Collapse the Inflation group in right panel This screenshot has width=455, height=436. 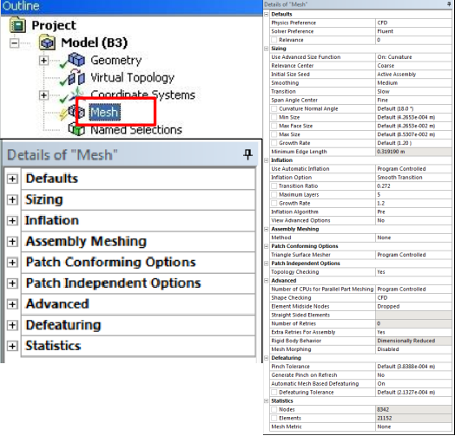pyautogui.click(x=267, y=160)
